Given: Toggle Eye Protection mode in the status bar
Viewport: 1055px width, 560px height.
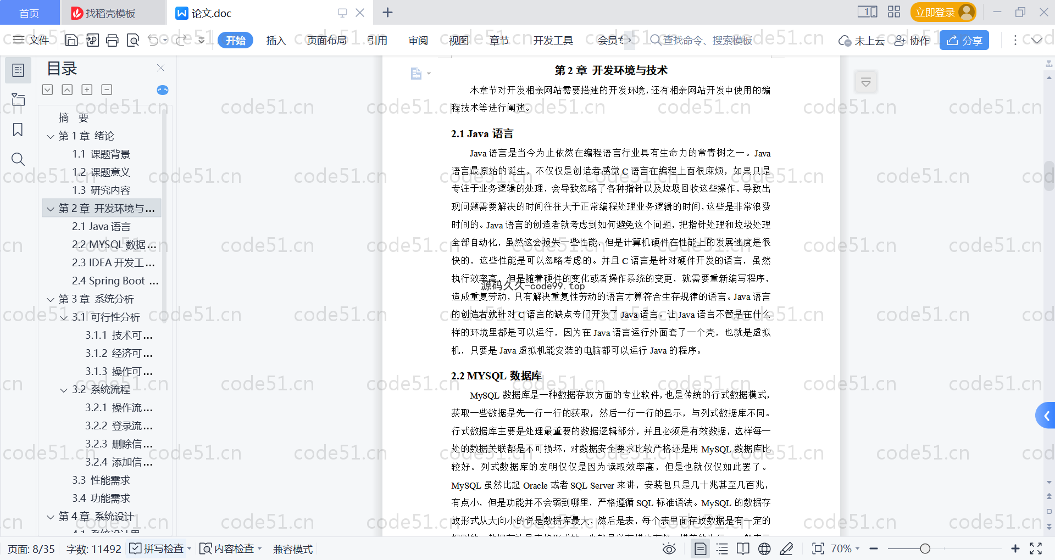Looking at the screenshot, I should [x=669, y=548].
